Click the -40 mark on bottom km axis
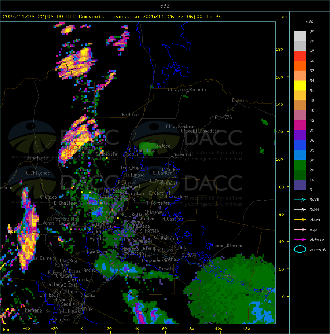The height and width of the screenshot is (334, 330). [x=27, y=329]
